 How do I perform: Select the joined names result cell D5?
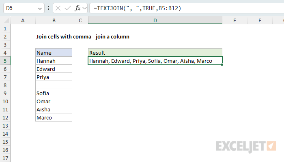155,61
